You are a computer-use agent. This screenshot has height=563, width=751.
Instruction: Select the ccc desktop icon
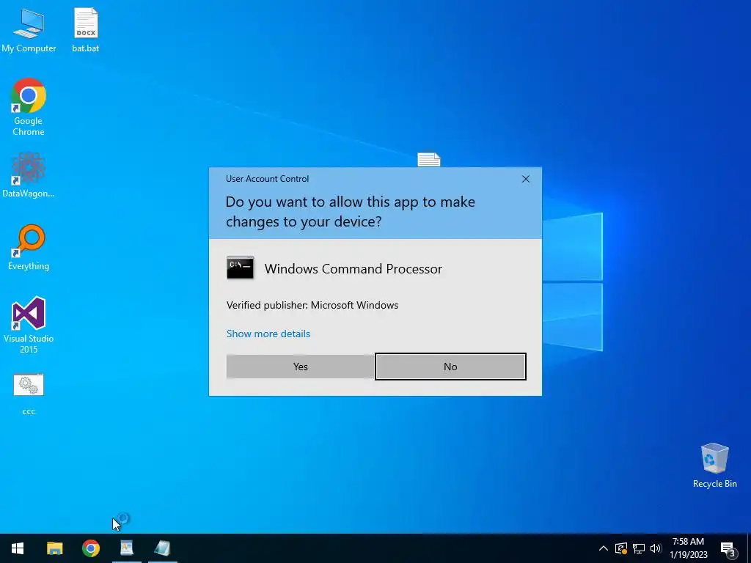pos(29,394)
